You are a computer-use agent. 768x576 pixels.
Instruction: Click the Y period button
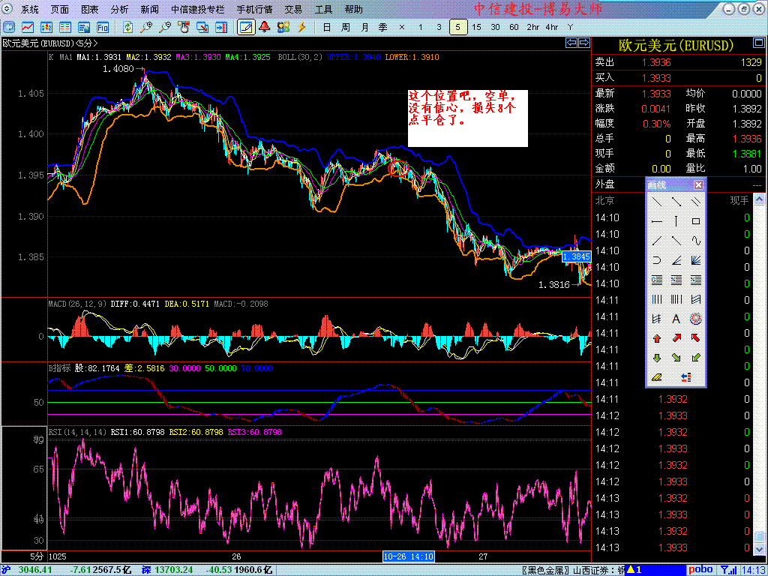(570, 28)
